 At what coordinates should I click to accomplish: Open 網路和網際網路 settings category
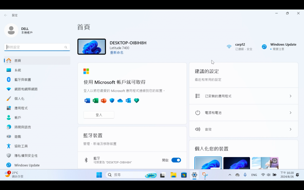37,89
